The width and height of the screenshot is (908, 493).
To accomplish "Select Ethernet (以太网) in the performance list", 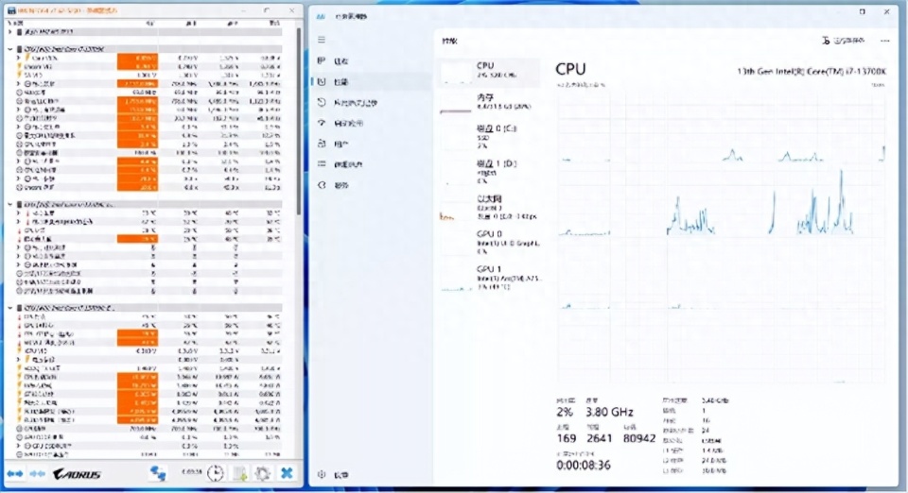I will pos(490,207).
